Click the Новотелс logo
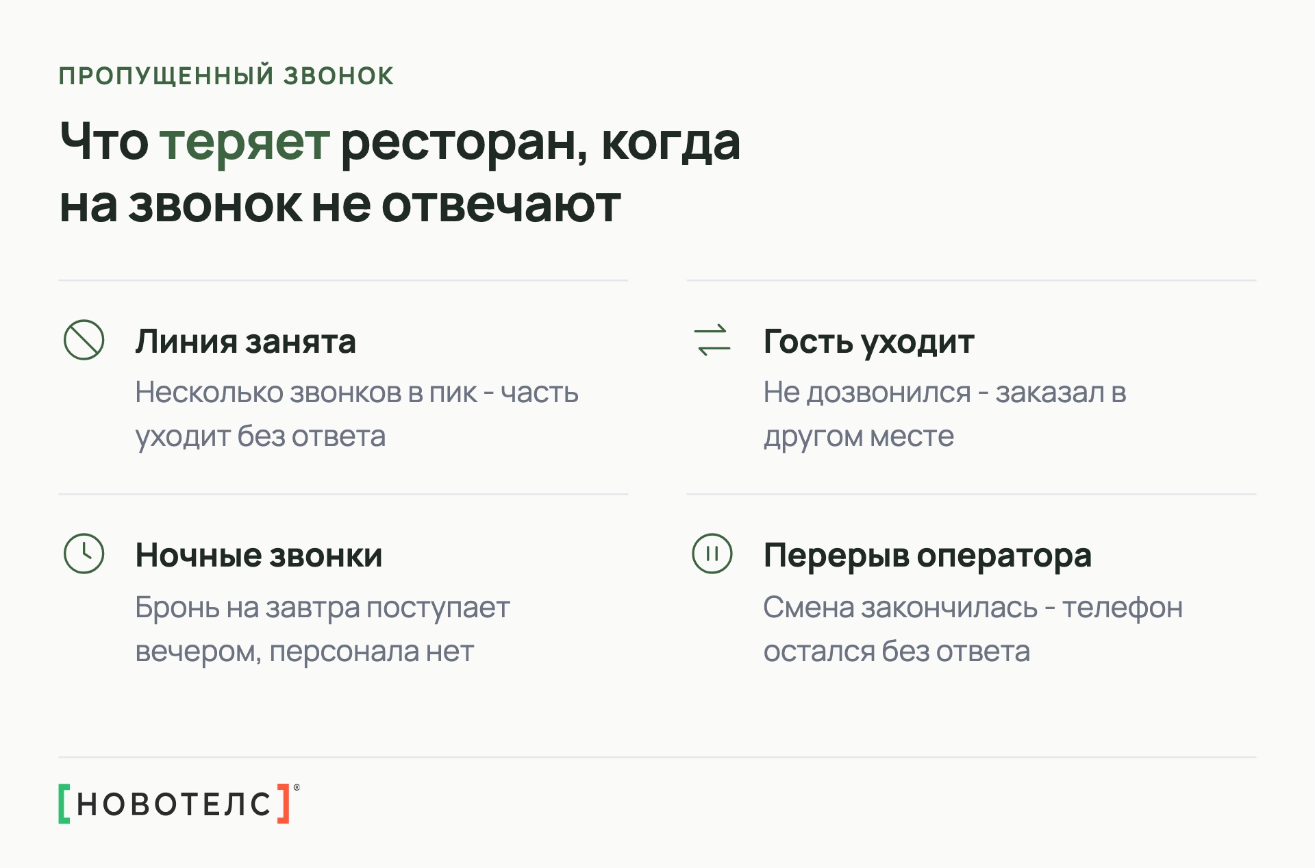1315x868 pixels. (x=179, y=804)
